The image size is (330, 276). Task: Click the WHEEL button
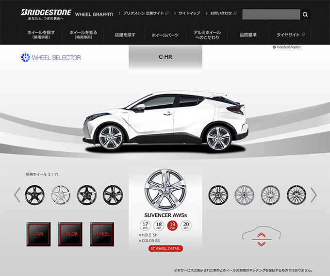102,234
